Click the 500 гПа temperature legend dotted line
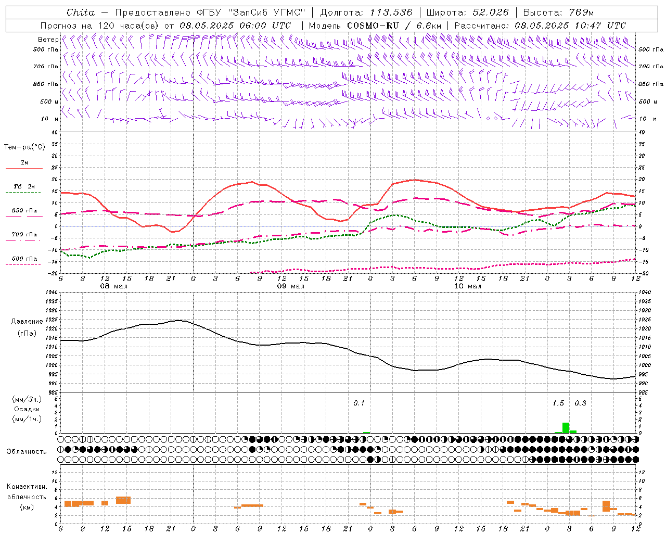Viewport: 666px width, 533px height. (x=23, y=264)
